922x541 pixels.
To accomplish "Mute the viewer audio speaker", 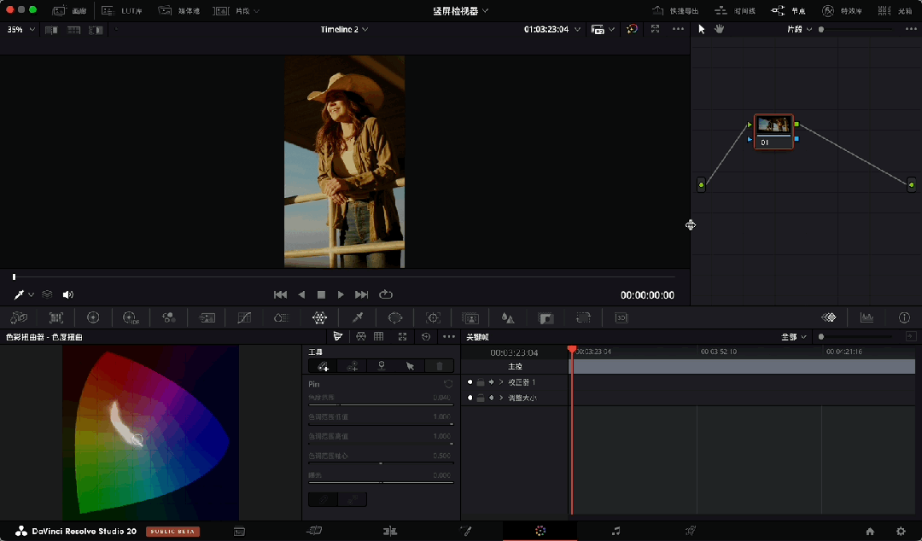I will (x=68, y=294).
